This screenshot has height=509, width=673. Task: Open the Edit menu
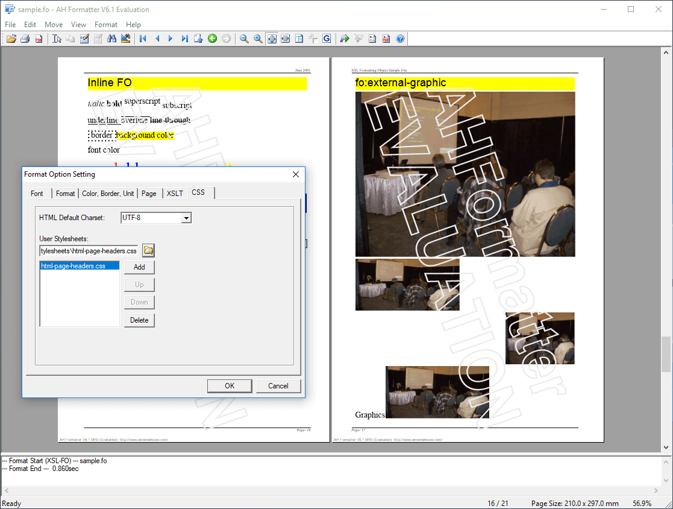(30, 25)
